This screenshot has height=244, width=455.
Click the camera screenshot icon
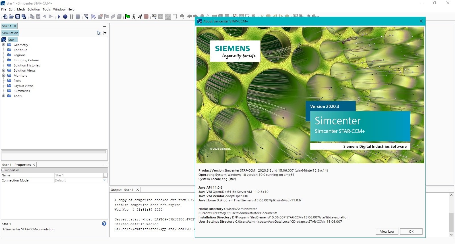point(182,16)
